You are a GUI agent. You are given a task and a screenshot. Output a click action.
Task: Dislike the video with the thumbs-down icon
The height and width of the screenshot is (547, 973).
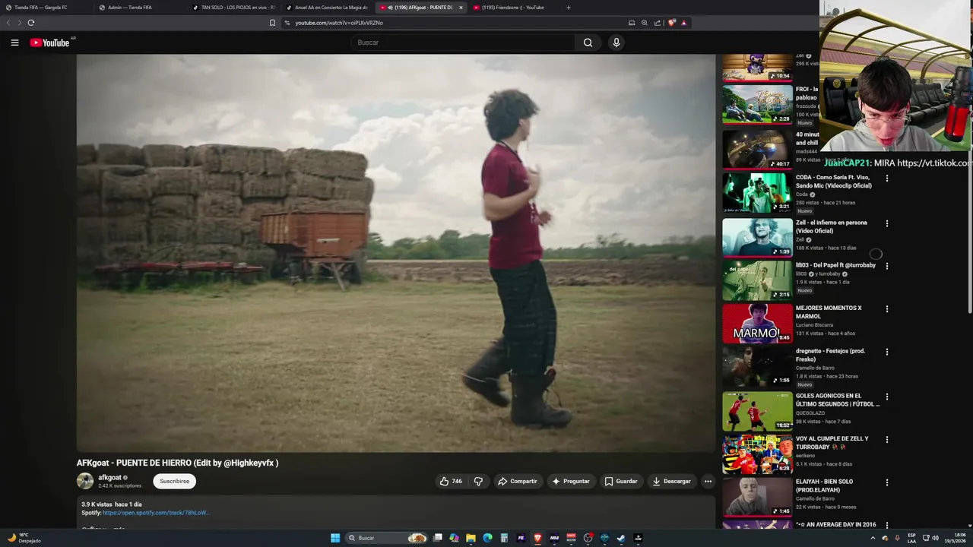coord(478,481)
